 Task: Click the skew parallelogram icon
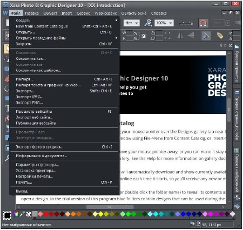pyautogui.click(x=153, y=38)
